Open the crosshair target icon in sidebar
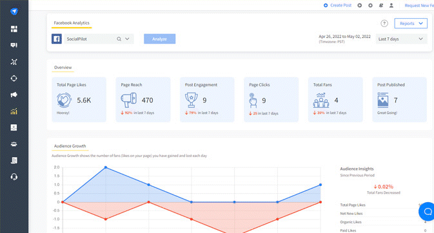This screenshot has height=233, width=434. [14, 79]
